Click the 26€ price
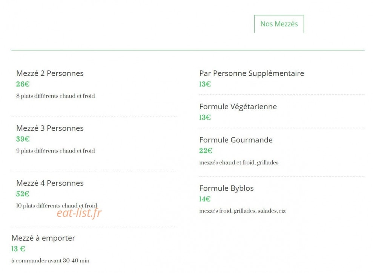 [23, 84]
